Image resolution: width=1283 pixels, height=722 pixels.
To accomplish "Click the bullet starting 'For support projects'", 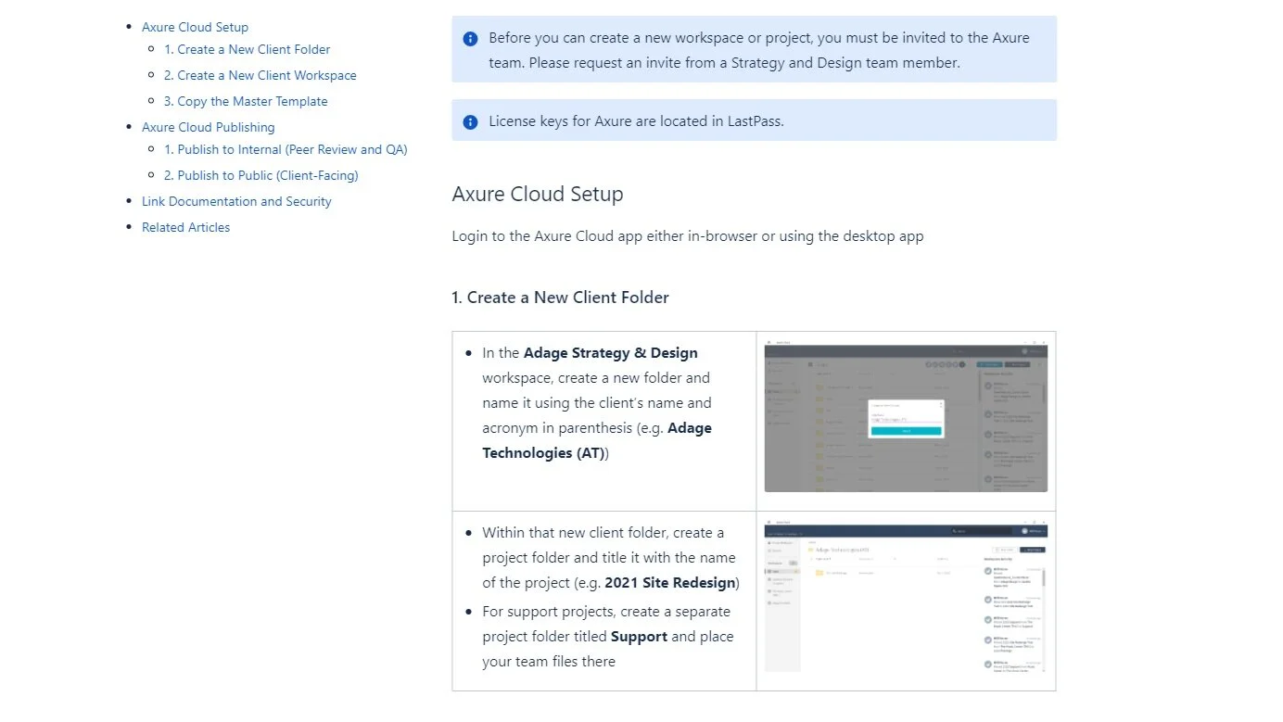I will (608, 637).
